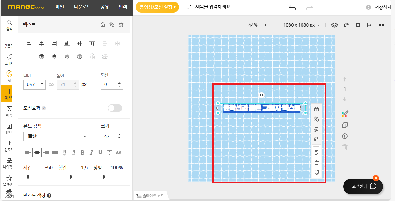Select center text alignment
The image size is (395, 201).
pyautogui.click(x=37, y=152)
